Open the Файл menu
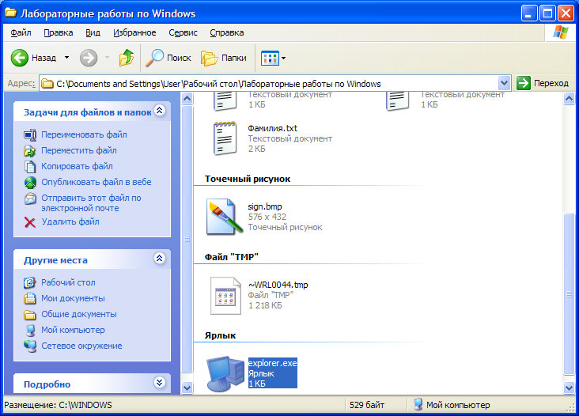The width and height of the screenshot is (579, 416). [x=21, y=33]
